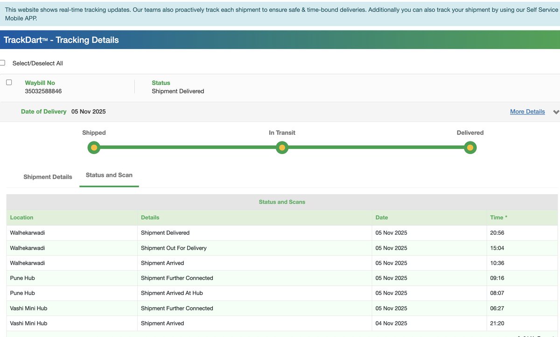This screenshot has height=337, width=560.
Task: Click the Date of Delivery label
Action: [x=44, y=112]
